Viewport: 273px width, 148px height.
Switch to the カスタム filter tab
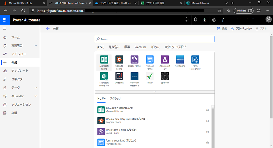(x=155, y=47)
